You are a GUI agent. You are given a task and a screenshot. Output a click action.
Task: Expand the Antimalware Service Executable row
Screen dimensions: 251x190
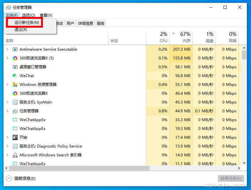(x=7, y=49)
